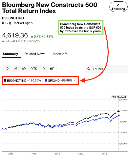Click the blue SPX endpoint dot on the chart
The width and height of the screenshot is (130, 157).
coord(119,116)
